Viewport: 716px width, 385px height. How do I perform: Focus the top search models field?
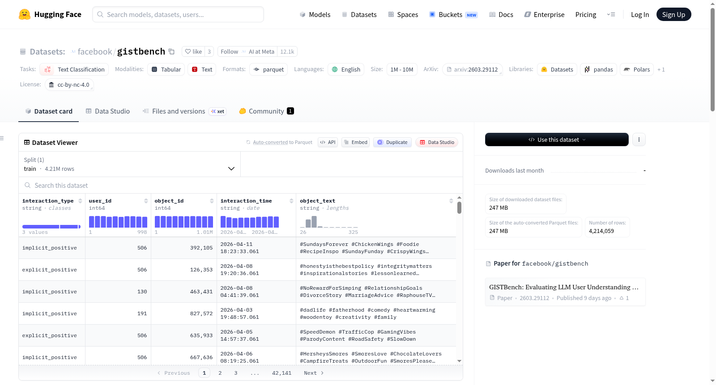(178, 14)
